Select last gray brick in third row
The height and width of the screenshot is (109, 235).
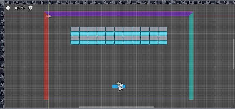pos(163,38)
